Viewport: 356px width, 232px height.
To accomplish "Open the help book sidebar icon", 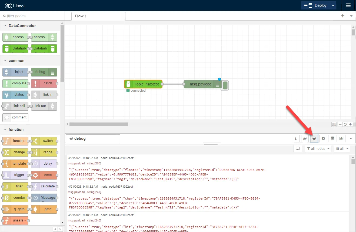I will coord(305,138).
